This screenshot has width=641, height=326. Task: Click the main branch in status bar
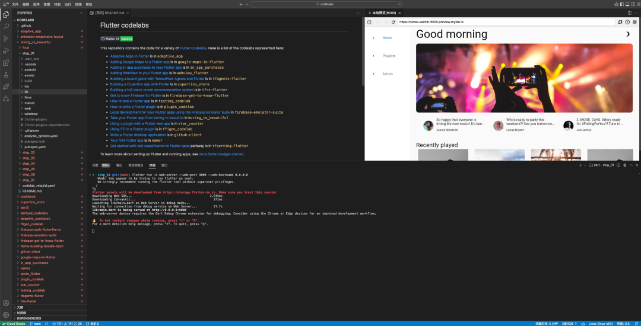(36, 324)
